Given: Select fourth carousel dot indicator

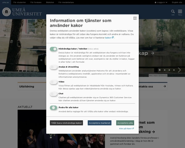Looking at the screenshot, I should [174, 70].
